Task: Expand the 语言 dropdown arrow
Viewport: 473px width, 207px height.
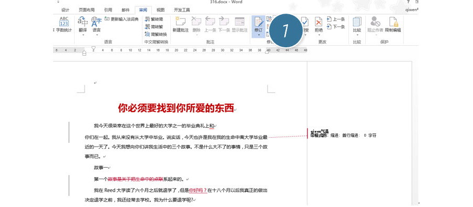Action: click(x=97, y=35)
